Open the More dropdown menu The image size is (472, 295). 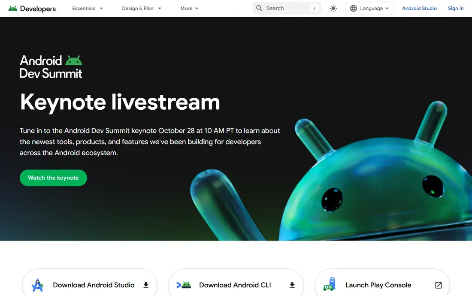pyautogui.click(x=189, y=9)
